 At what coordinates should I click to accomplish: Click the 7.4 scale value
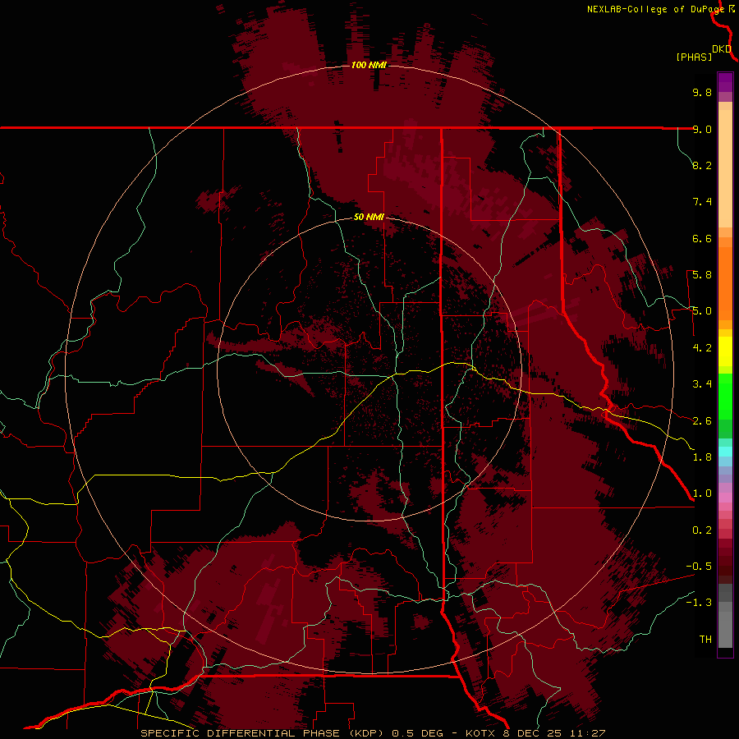coord(702,202)
